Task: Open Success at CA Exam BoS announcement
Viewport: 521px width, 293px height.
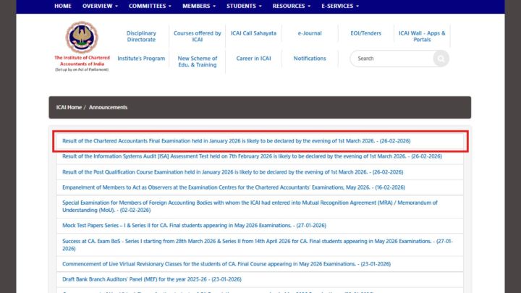Action: [x=258, y=245]
